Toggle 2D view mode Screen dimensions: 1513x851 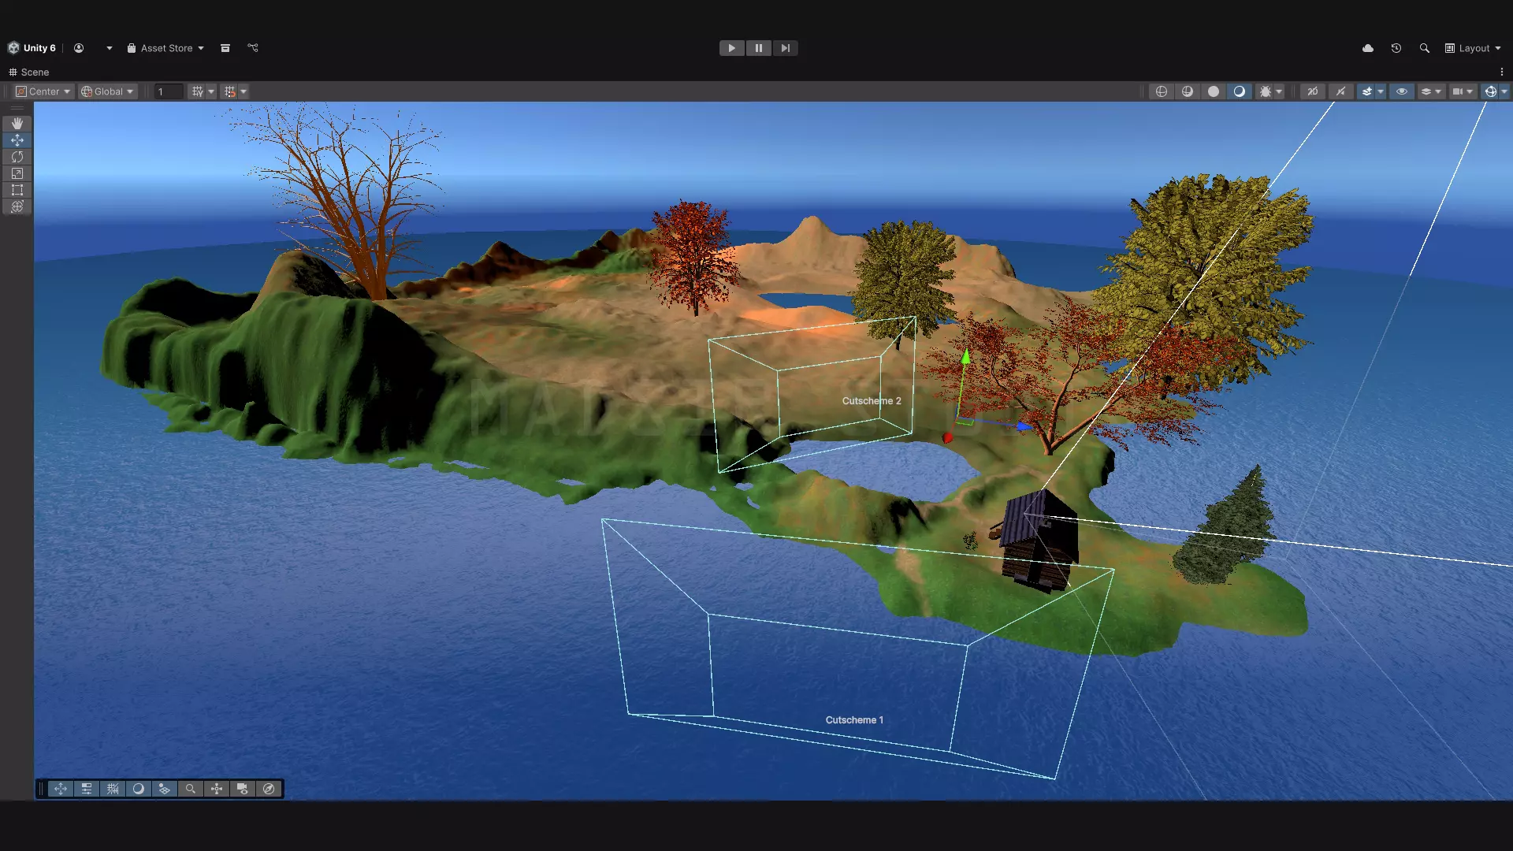1313,91
